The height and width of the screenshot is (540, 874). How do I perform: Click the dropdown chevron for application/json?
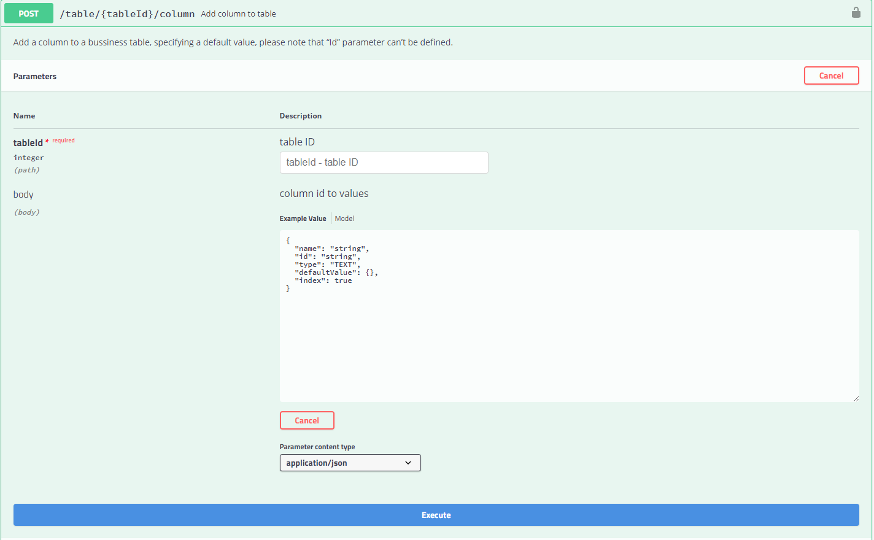point(409,463)
